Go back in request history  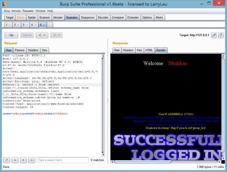[x=40, y=35]
